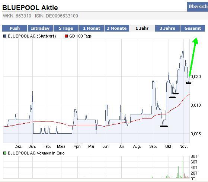Click the Dez. month label

(19, 146)
